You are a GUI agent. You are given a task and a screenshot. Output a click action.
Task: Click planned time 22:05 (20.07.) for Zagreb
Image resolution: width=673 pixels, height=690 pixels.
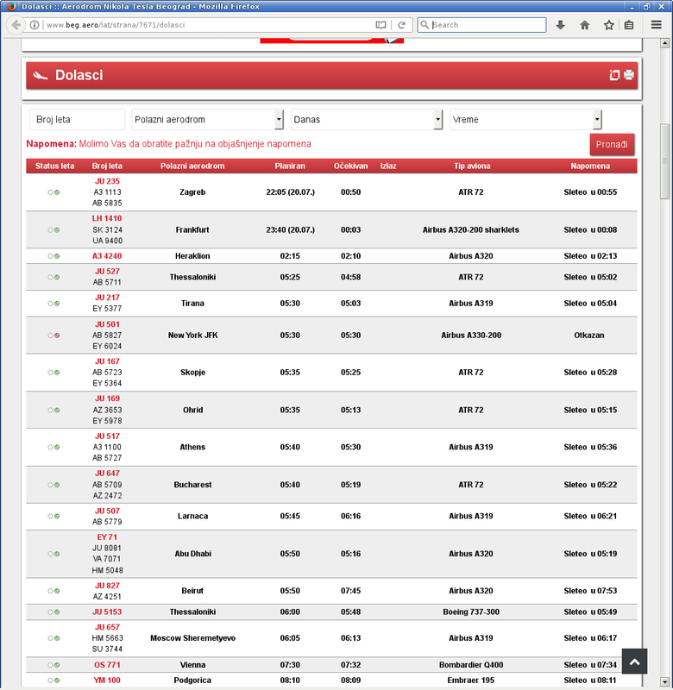click(x=290, y=192)
